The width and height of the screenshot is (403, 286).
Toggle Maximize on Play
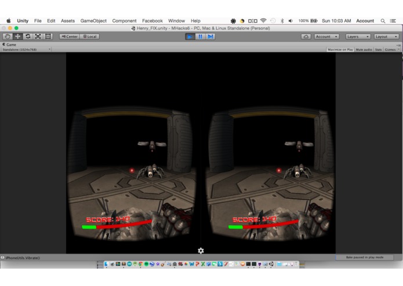point(340,50)
